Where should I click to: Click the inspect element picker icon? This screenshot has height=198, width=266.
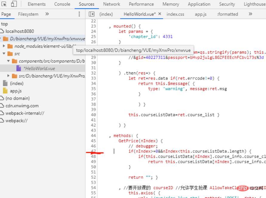[4, 4]
